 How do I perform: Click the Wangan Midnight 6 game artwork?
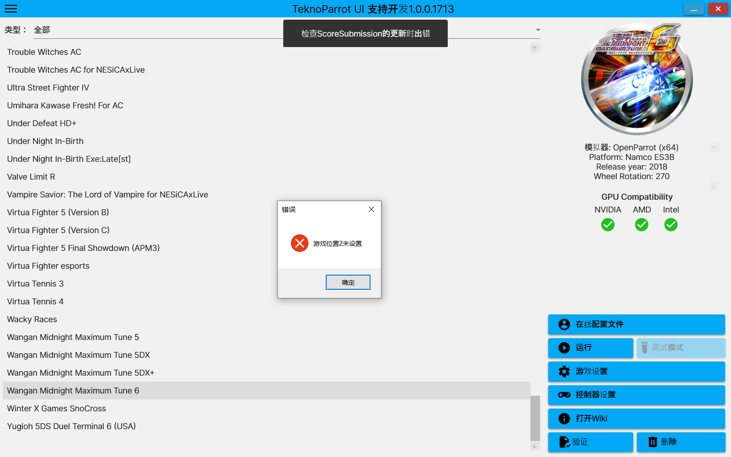click(637, 79)
